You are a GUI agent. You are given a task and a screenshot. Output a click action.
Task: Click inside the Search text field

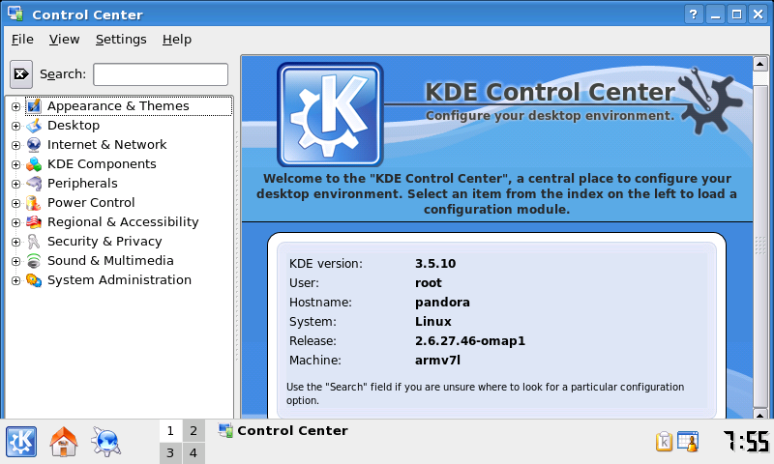coord(161,74)
